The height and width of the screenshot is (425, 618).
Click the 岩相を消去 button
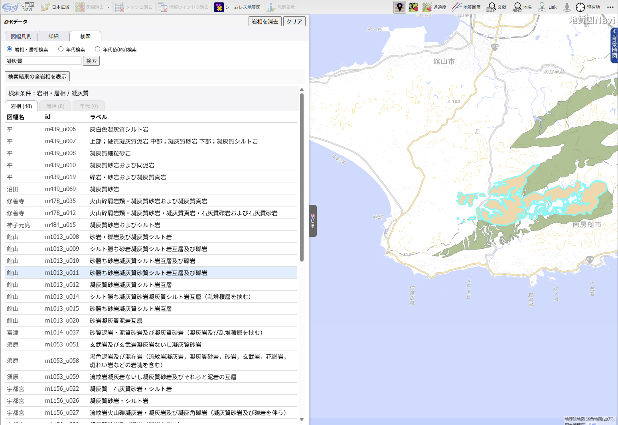point(265,22)
